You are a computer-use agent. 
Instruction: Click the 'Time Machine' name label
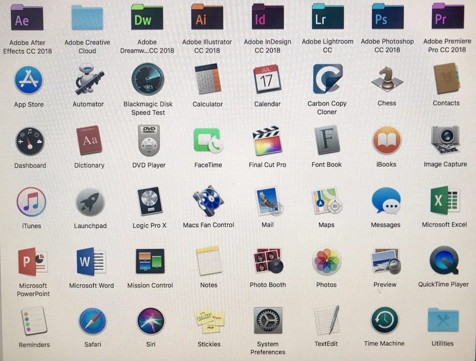coord(384,343)
